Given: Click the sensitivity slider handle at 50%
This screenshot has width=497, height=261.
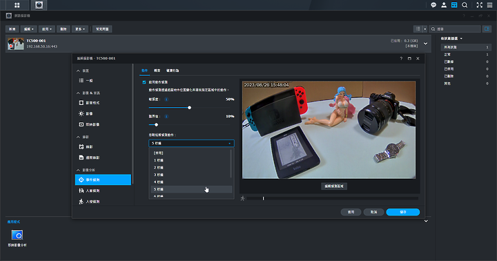Looking at the screenshot, I should coord(190,108).
